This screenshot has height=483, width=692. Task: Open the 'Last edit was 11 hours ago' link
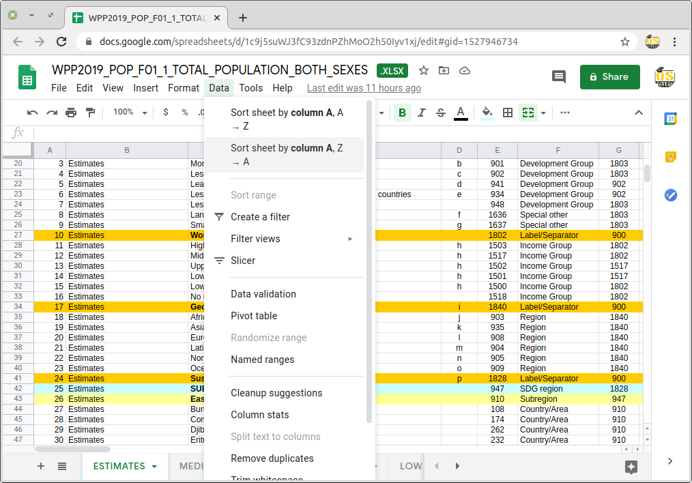pos(364,88)
